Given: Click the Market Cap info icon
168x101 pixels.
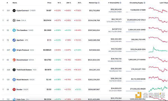Looking at the screenshot, I should 99,3.
